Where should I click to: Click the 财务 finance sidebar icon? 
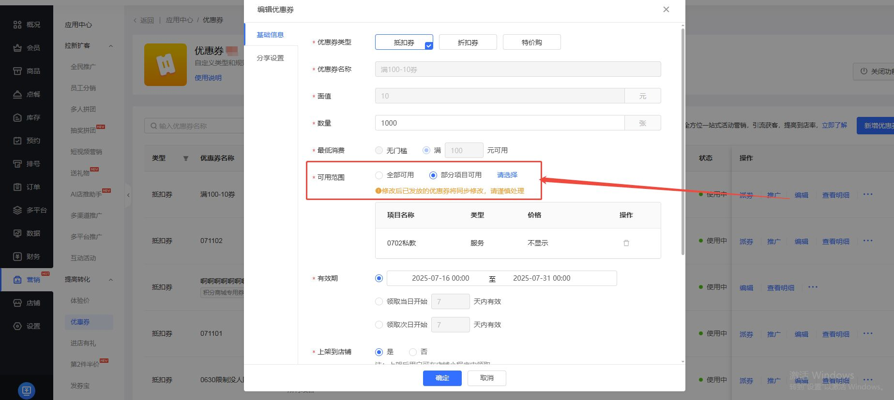click(x=17, y=257)
